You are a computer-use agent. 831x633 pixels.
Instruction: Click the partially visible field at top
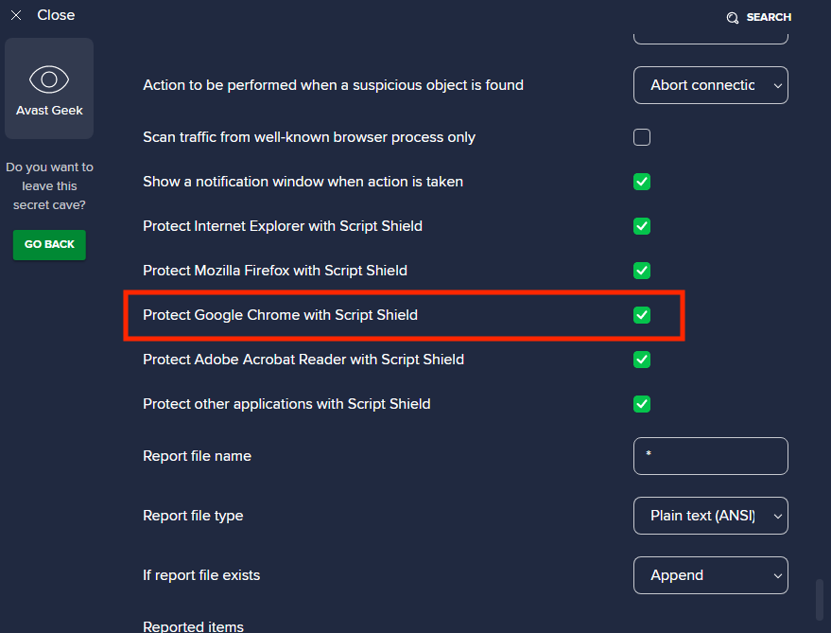(x=710, y=37)
